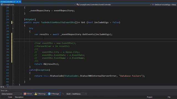177x99 pixels.
Task: Open the Get(bool includeGigs) member dropdown
Action: coord(165,5)
